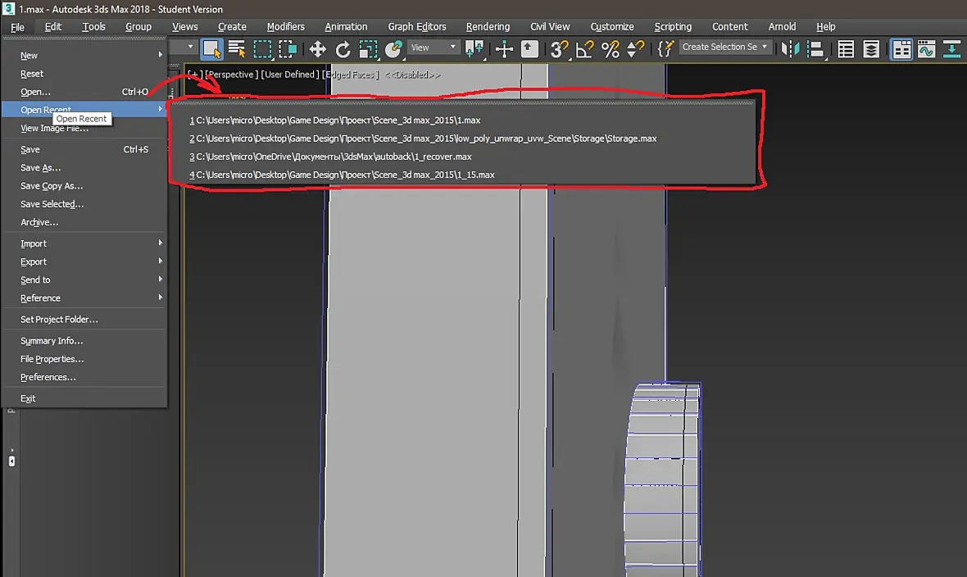Open the Rendering menu
This screenshot has width=967, height=577.
pos(488,26)
